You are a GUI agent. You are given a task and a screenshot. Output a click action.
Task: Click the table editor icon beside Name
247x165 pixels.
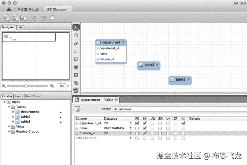click(78, 109)
